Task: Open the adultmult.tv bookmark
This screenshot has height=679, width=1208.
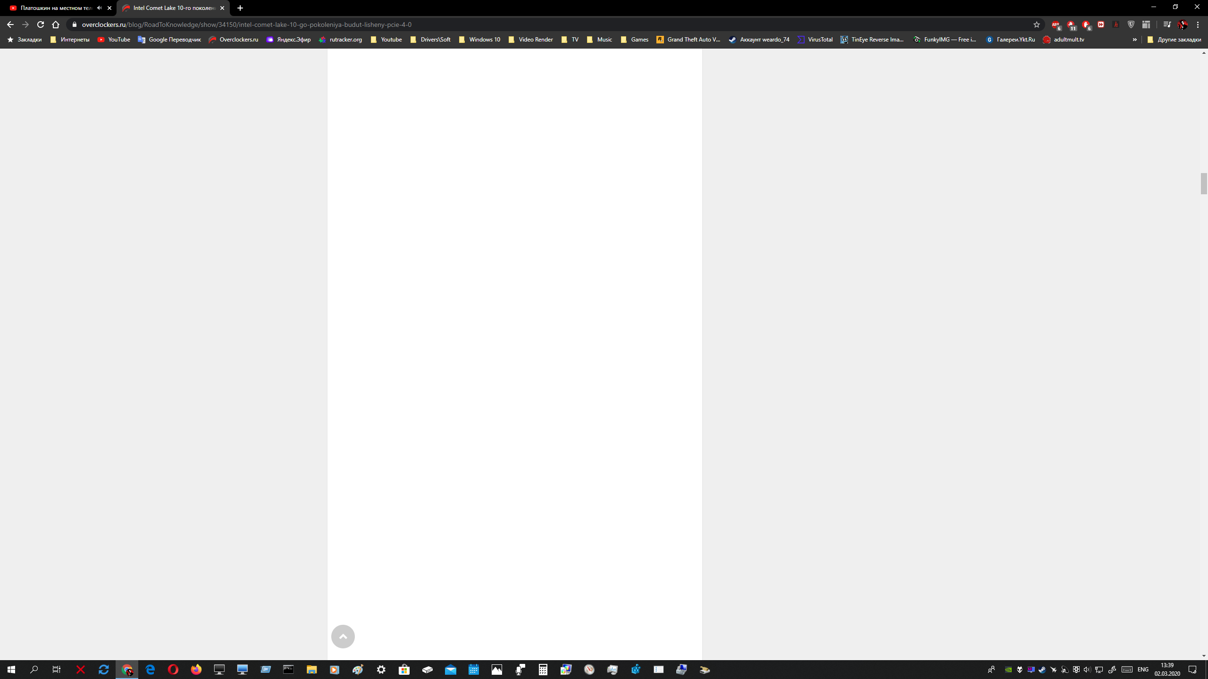Action: [1064, 40]
